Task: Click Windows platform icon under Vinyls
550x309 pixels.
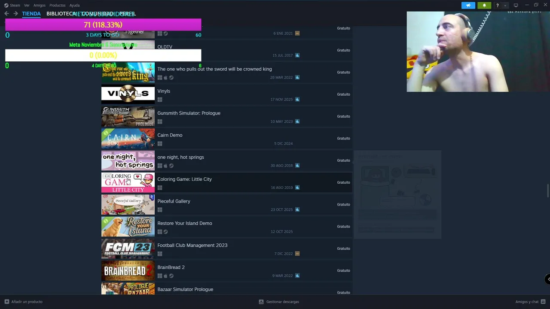Action: point(160,100)
